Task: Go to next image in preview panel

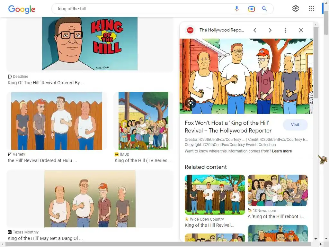Action: (270, 30)
